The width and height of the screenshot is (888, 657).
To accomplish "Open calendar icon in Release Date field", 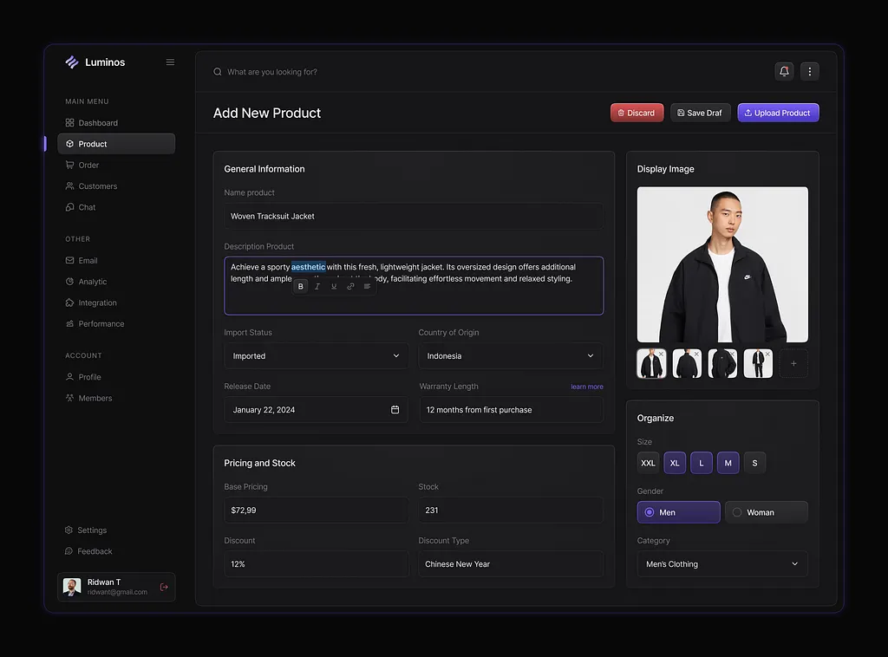I will (395, 410).
